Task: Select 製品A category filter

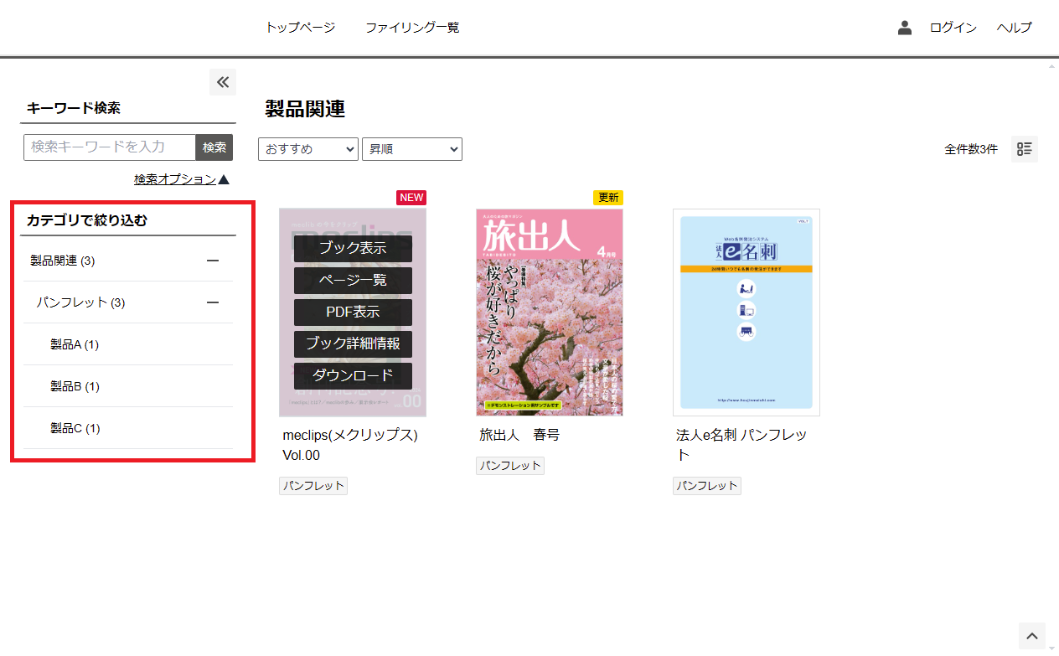Action: coord(75,344)
